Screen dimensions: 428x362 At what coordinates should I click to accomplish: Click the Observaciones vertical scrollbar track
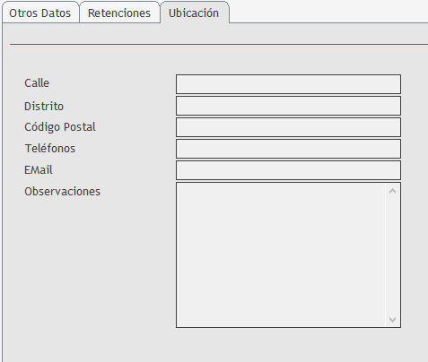point(392,255)
